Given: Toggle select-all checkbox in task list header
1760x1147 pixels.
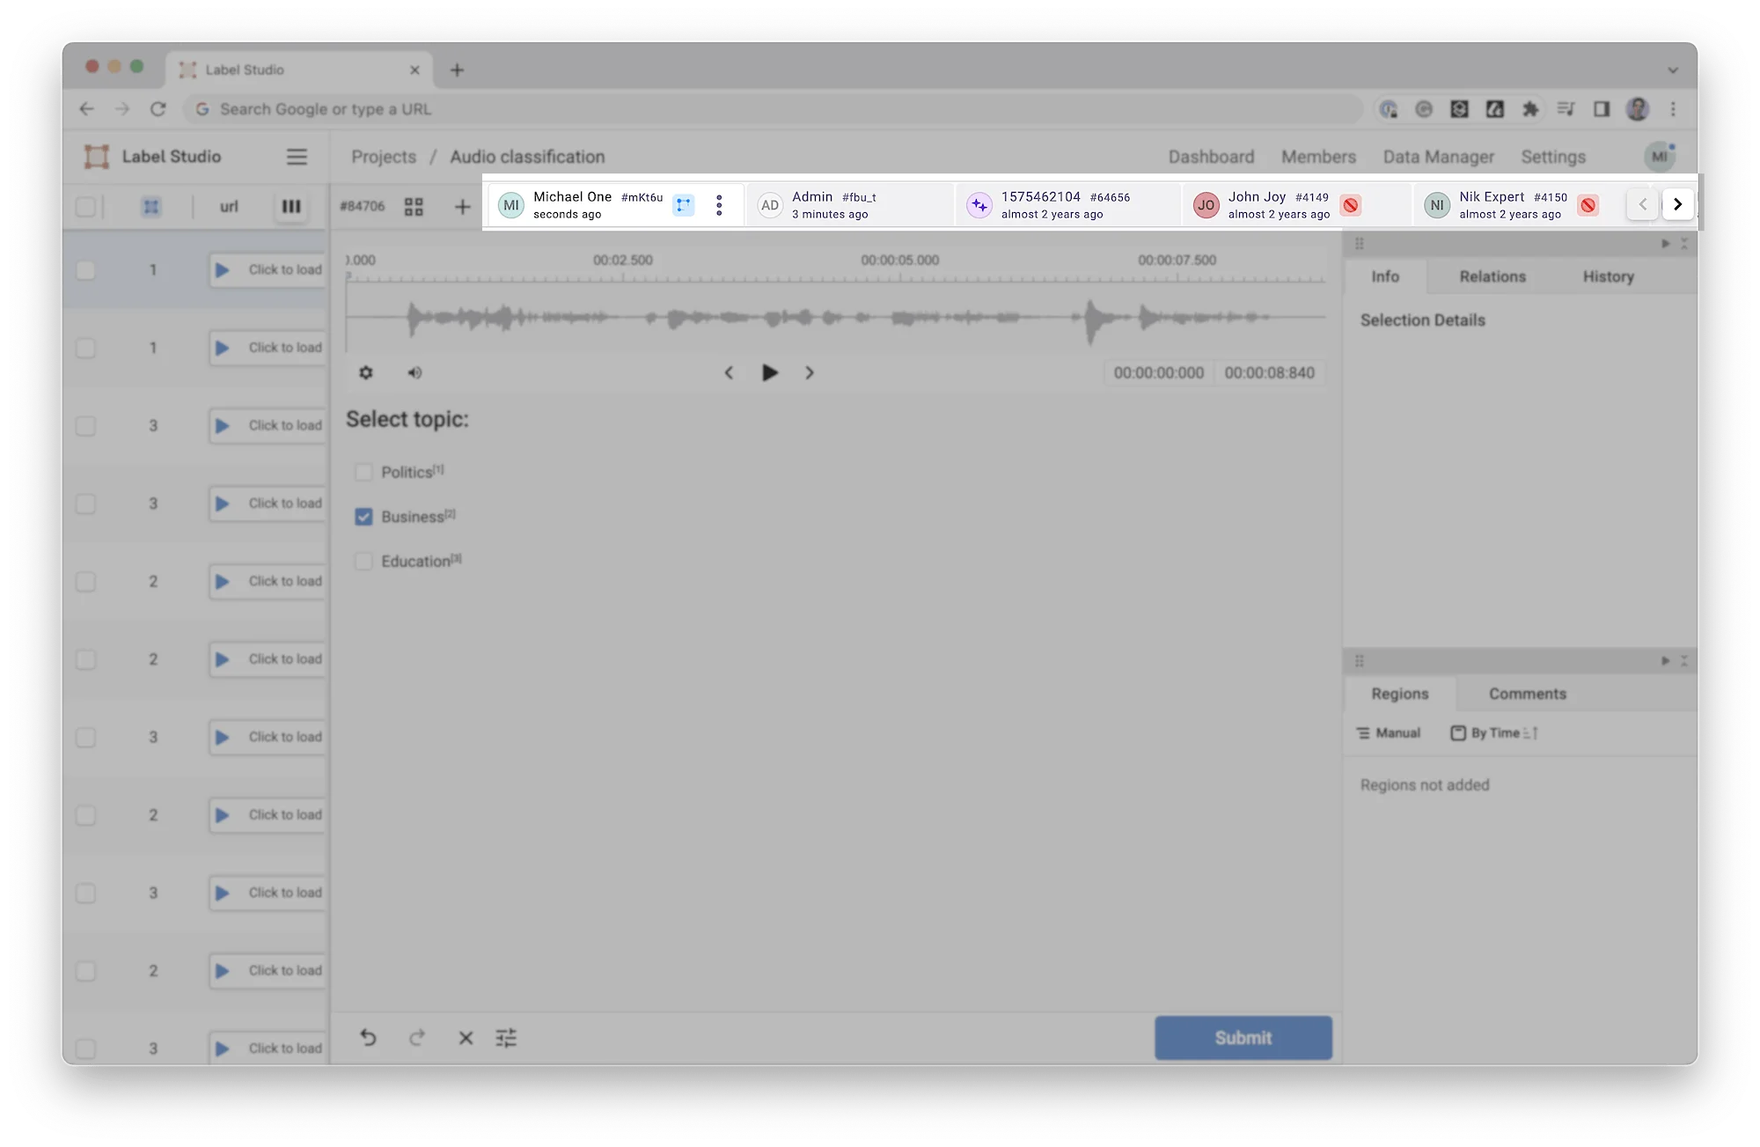Looking at the screenshot, I should click(x=85, y=206).
